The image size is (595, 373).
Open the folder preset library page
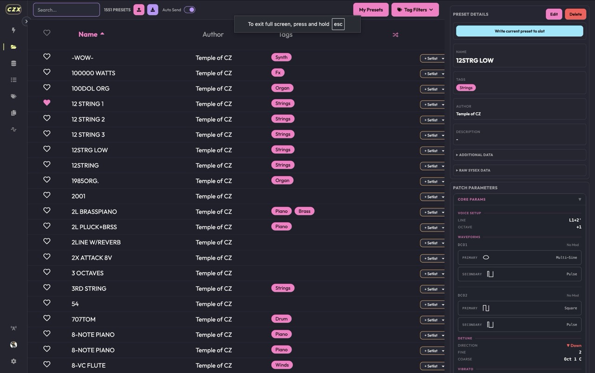point(13,47)
